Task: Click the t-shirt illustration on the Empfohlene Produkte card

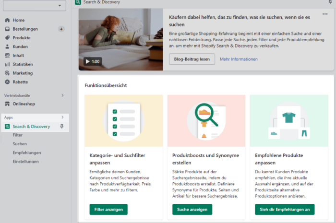Action: click(x=289, y=121)
